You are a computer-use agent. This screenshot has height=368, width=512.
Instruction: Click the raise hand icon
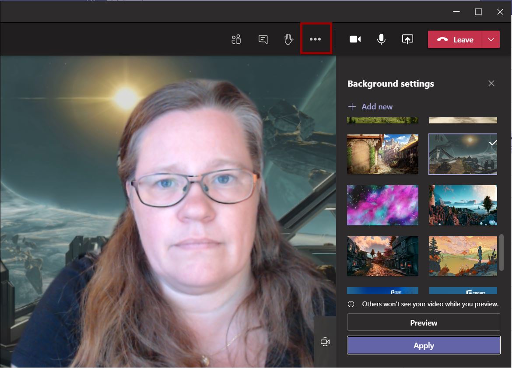pyautogui.click(x=288, y=39)
